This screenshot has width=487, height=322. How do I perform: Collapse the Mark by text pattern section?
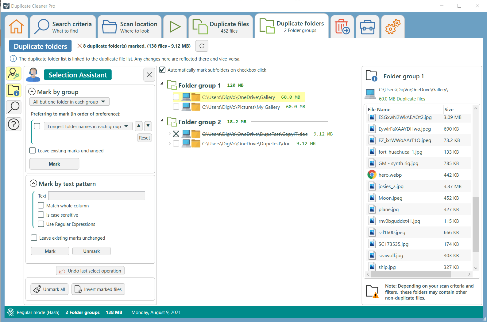pos(33,183)
